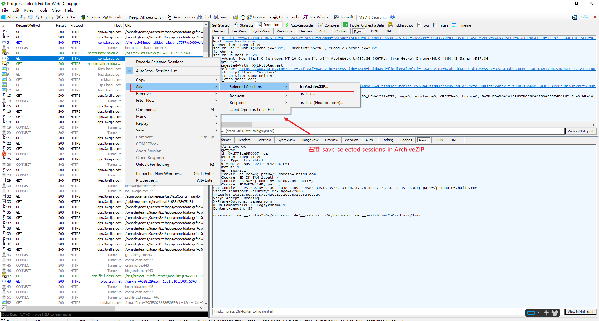Viewport: 599px width, 321px height.
Task: Click the Online network status icon
Action: [x=575, y=17]
